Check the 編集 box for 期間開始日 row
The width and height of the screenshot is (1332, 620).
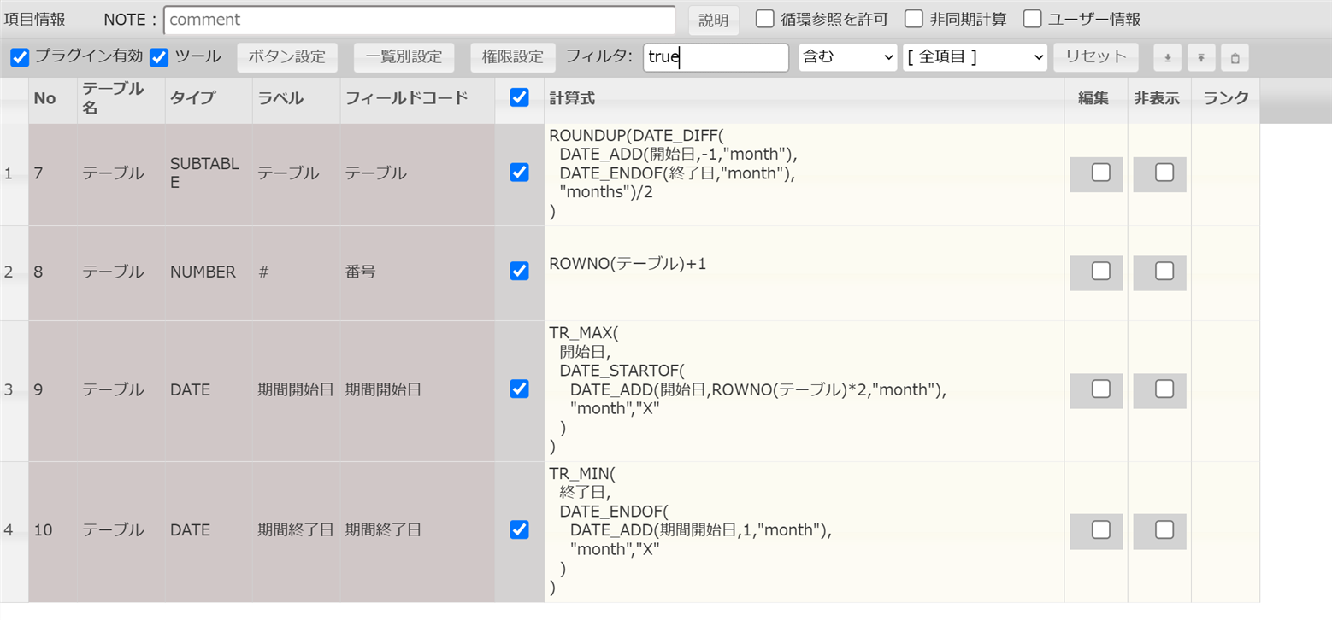1101,389
